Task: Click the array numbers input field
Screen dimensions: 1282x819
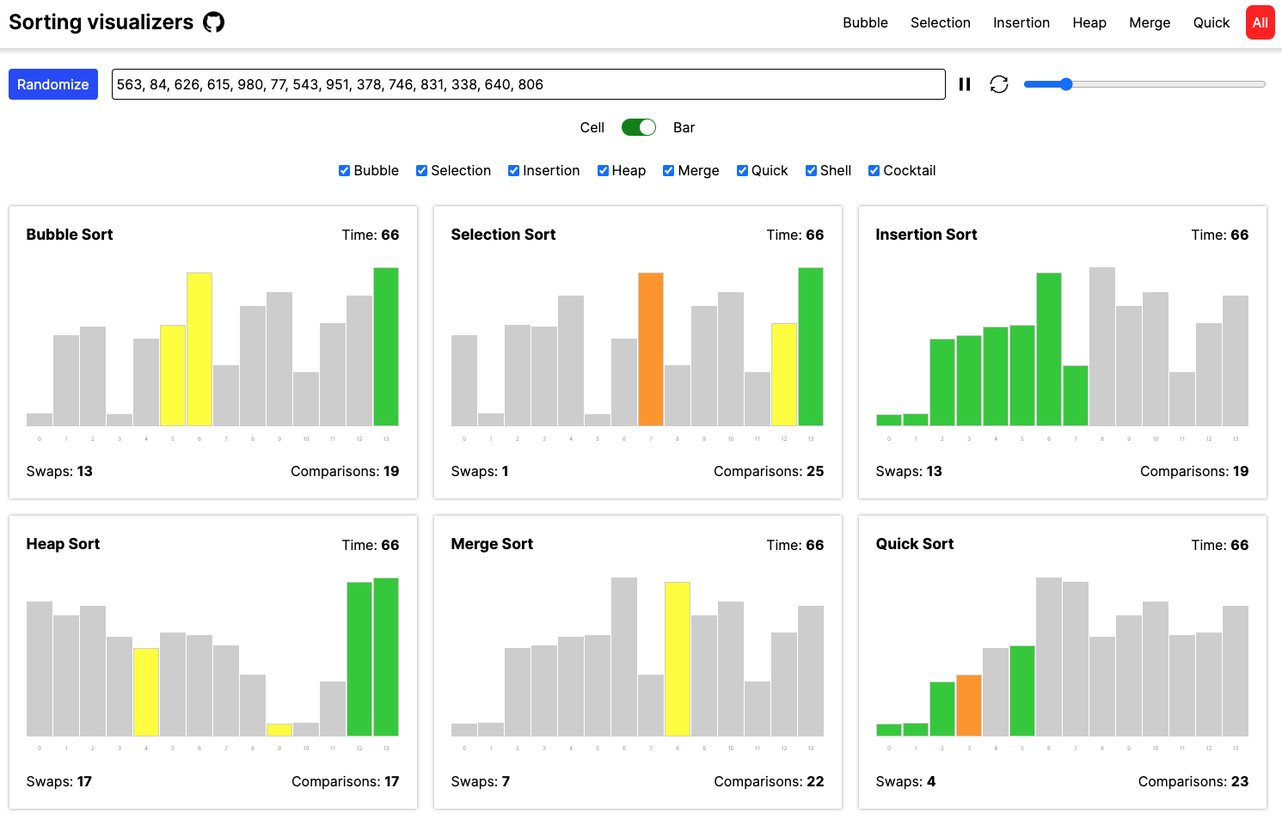Action: pyautogui.click(x=529, y=84)
